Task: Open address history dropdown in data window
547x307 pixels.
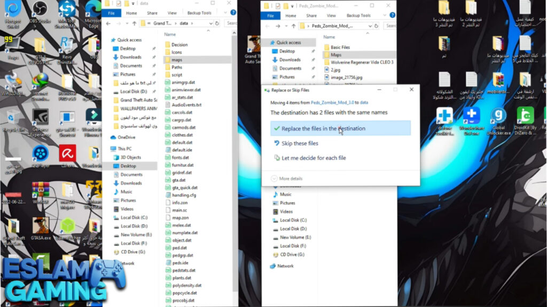Action: point(211,23)
